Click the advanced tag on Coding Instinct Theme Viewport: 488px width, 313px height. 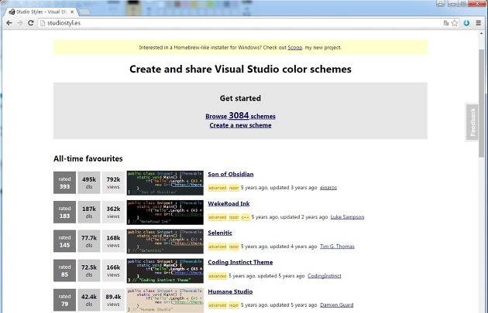(217, 276)
